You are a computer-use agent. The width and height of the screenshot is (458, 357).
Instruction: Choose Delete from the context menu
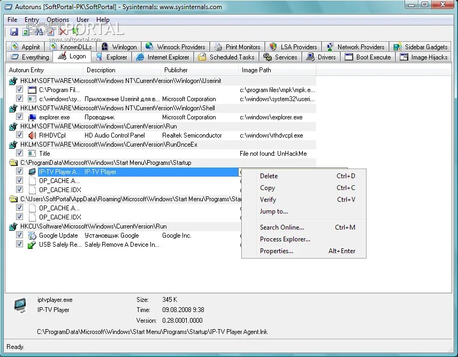point(304,176)
